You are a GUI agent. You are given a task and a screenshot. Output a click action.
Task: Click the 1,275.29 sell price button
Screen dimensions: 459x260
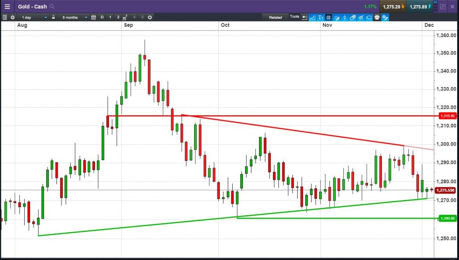click(x=392, y=6)
